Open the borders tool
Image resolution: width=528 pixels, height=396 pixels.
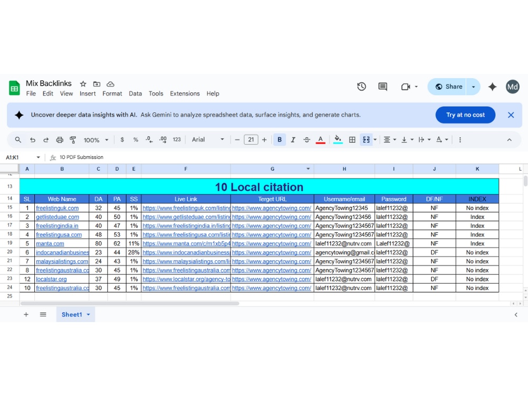pos(352,140)
